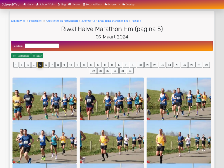Click the Overige folder icon

pyautogui.click(x=124, y=4)
